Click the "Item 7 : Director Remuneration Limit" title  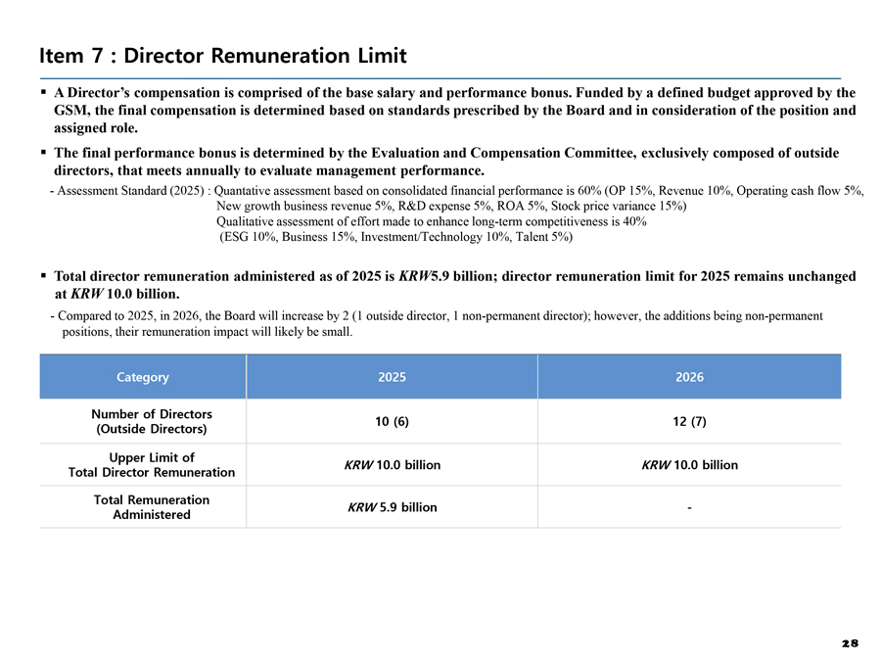click(222, 55)
